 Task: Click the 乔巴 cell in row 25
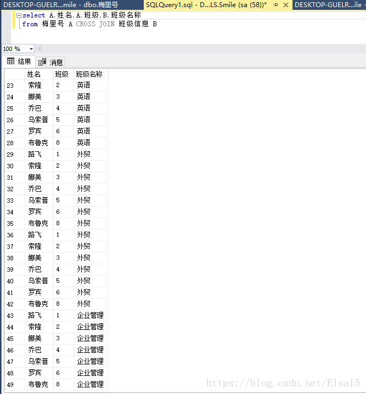click(x=39, y=109)
